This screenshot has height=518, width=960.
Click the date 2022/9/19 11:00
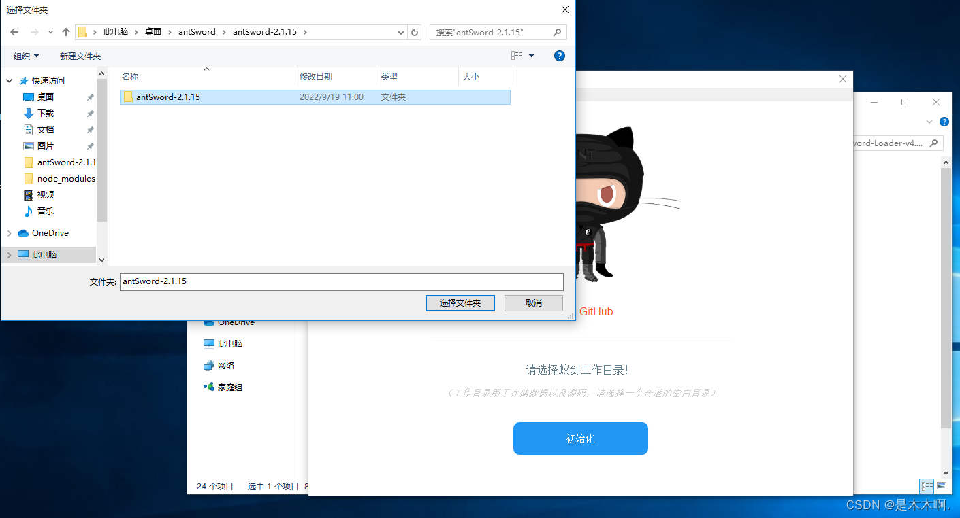coord(332,97)
